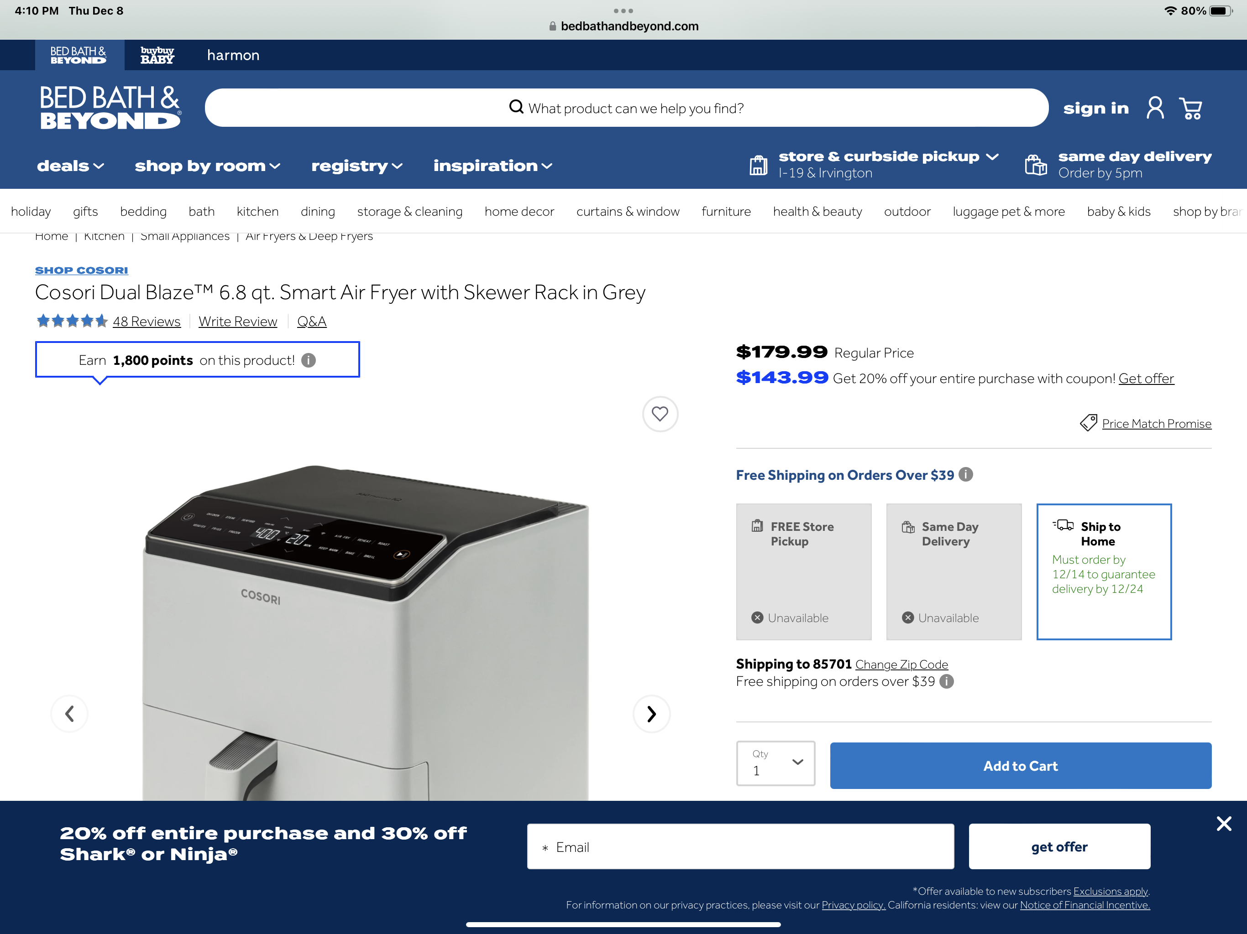Click the same day delivery bag icon in header
The height and width of the screenshot is (934, 1247).
(x=1036, y=165)
